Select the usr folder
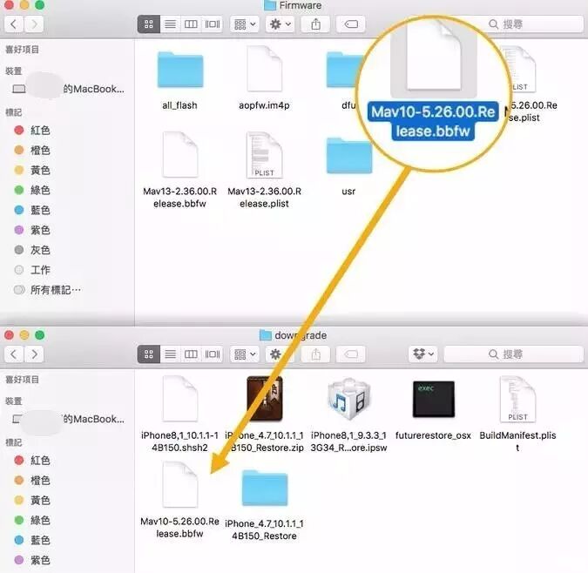 (x=348, y=156)
